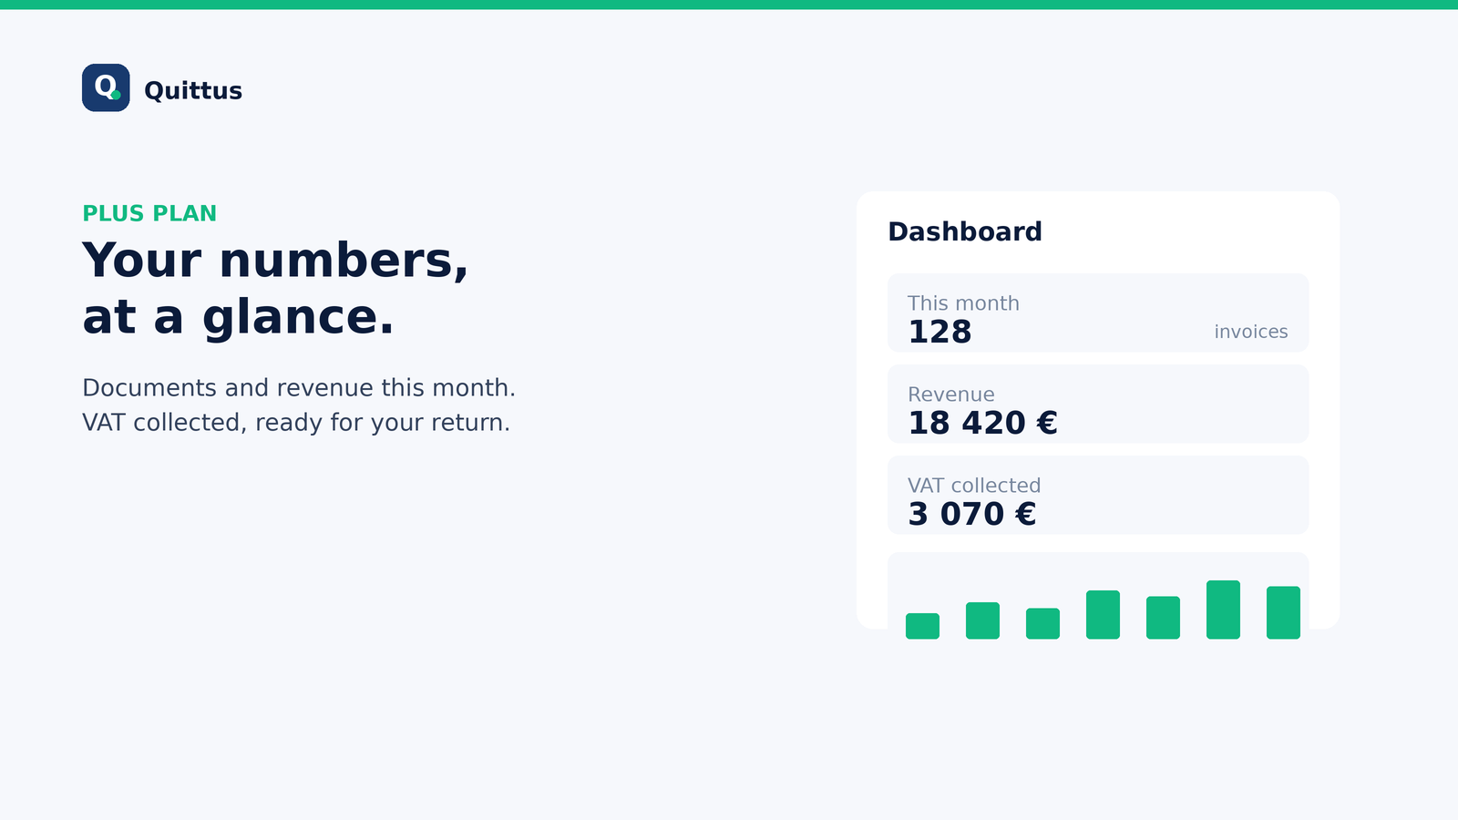
Task: Select the fourth chart bar
Action: [x=1103, y=614]
